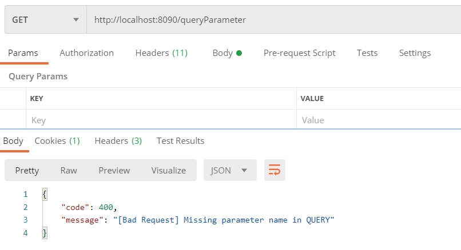The width and height of the screenshot is (461, 250).
Task: Open the Cookies (1) tab
Action: 57,141
